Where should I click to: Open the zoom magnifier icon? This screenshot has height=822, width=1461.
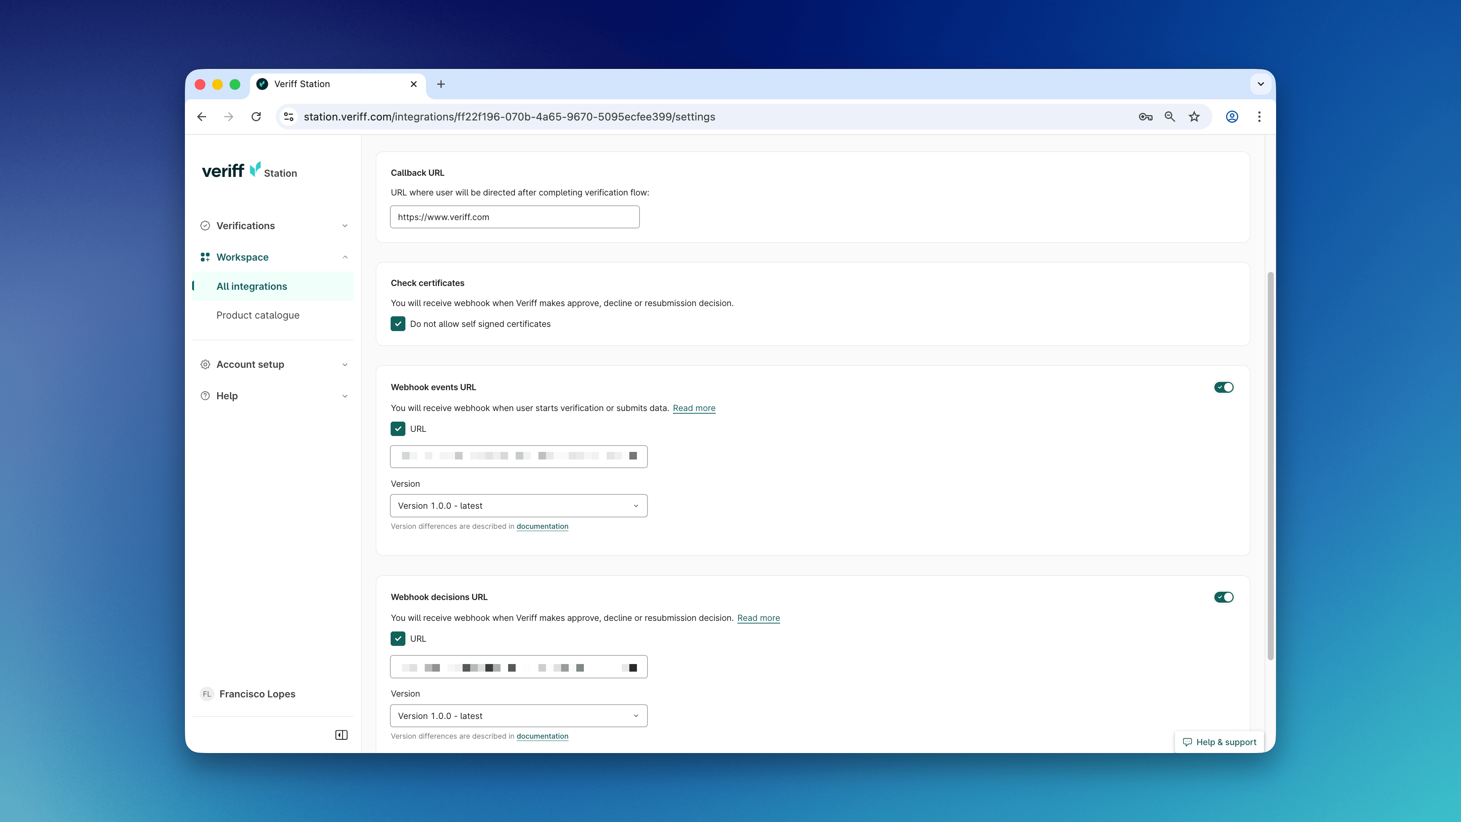(1170, 117)
